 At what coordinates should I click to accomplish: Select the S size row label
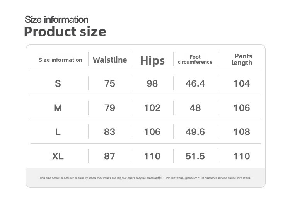[58, 83]
